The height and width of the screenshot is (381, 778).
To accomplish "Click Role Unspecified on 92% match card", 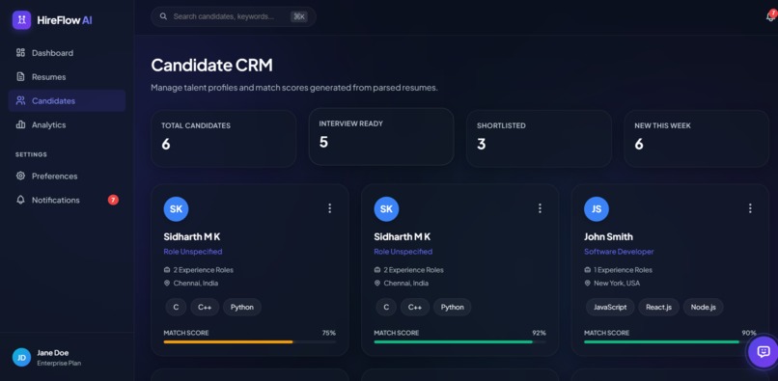I will (403, 252).
